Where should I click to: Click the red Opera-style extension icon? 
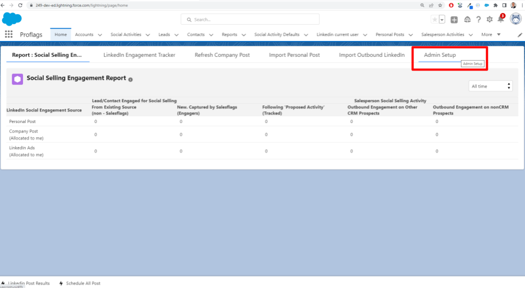click(x=451, y=5)
